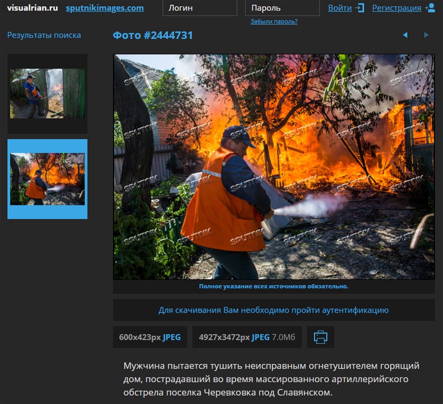
Task: Open the sputnikimages.com link
Action: (x=105, y=8)
